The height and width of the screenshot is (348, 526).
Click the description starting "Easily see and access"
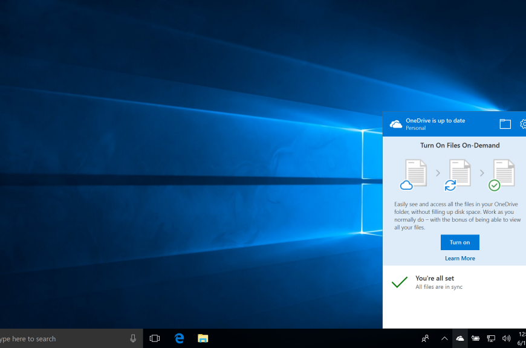(x=458, y=216)
